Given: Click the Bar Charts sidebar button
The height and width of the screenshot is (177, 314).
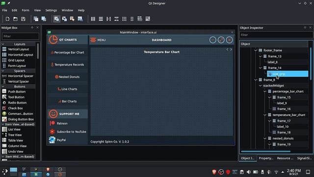Looking at the screenshot, I should pos(68,101).
